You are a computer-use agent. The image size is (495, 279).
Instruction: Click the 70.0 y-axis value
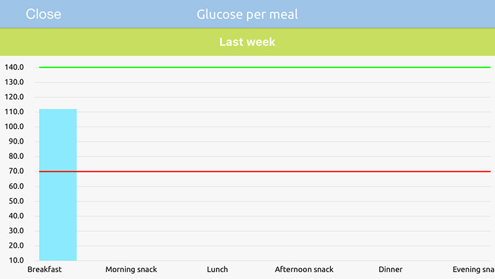(x=15, y=171)
